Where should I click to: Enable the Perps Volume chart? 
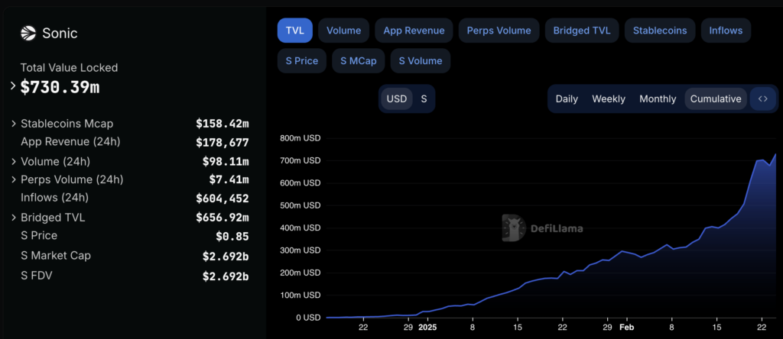(x=499, y=31)
